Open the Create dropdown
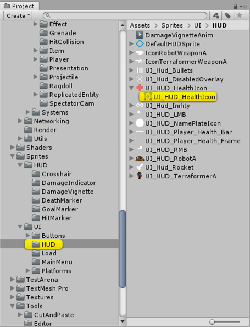This screenshot has height=327, width=250. 18,15
